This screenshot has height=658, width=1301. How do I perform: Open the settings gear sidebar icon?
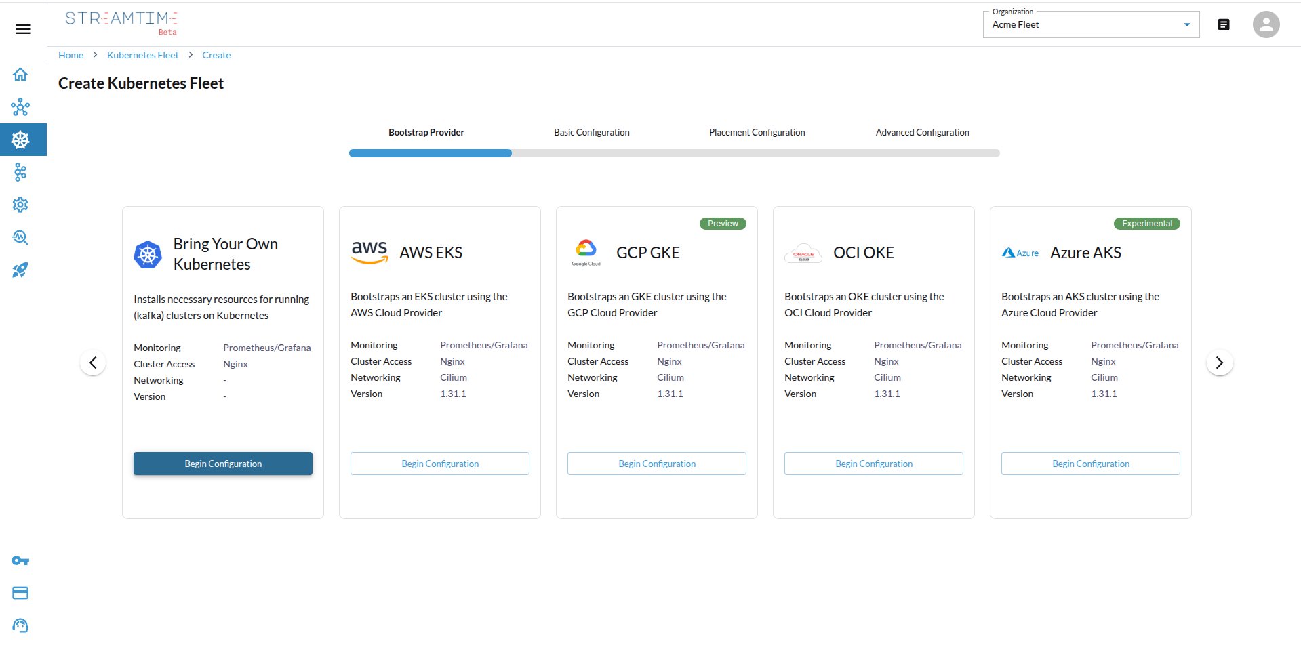pyautogui.click(x=20, y=205)
